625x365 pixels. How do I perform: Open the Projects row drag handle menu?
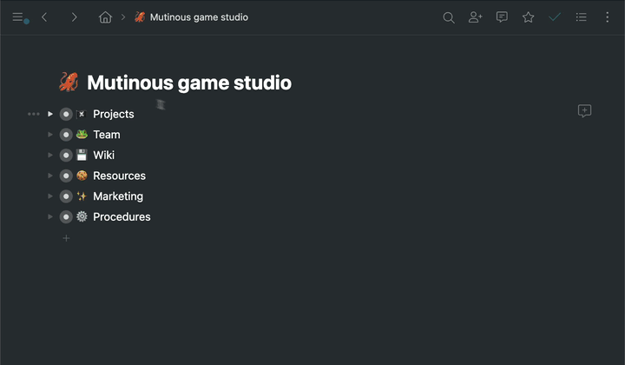tap(33, 114)
